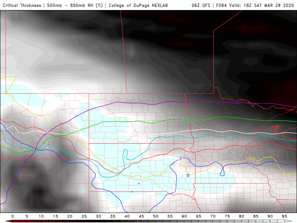The height and width of the screenshot is (223, 297).
Task: Click the colorbar tick label '65'
Action: coord(199,216)
